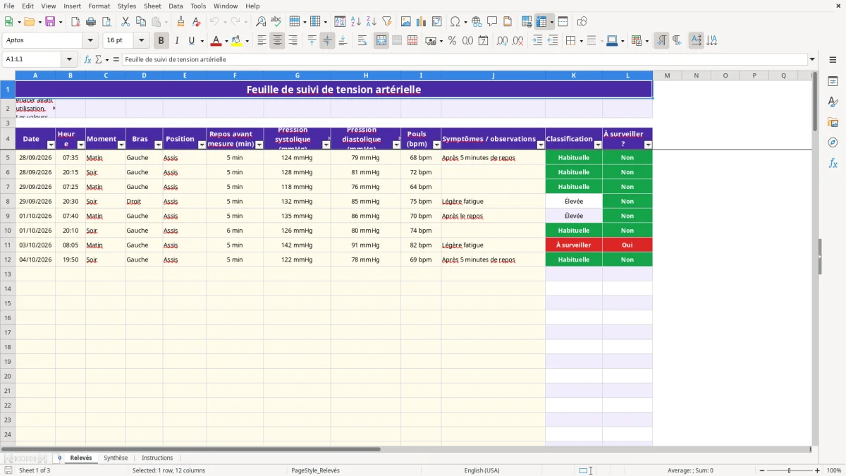This screenshot has width=846, height=476.
Task: Expand the Formula Bar with its arrow
Action: tap(812, 59)
